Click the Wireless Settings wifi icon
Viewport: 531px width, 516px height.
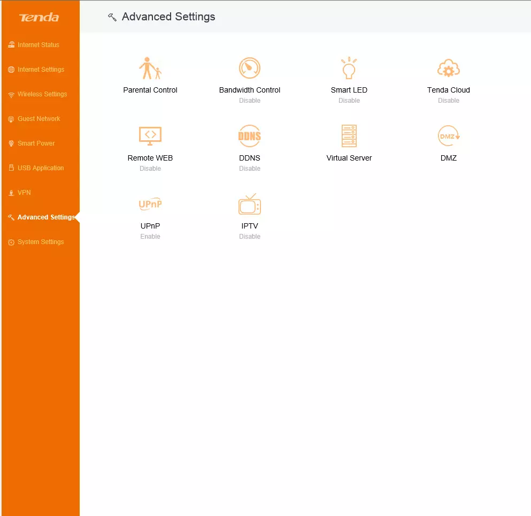coord(11,95)
